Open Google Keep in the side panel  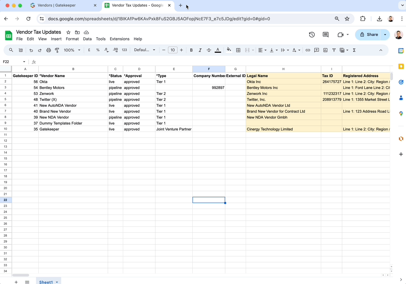pos(401,66)
